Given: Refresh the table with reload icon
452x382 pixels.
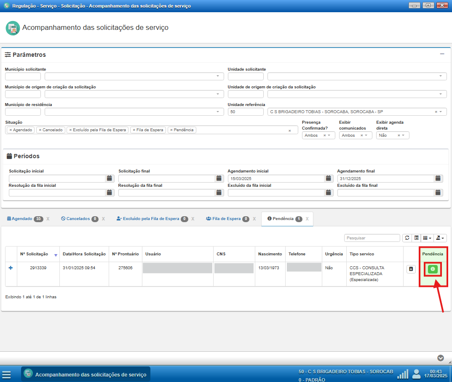Looking at the screenshot, I should click(407, 238).
